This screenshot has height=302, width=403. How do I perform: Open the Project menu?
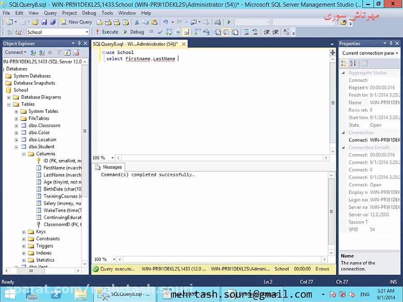click(69, 13)
